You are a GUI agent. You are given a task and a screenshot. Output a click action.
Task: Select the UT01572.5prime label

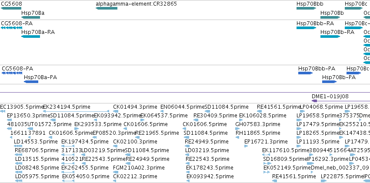(x=50, y=124)
